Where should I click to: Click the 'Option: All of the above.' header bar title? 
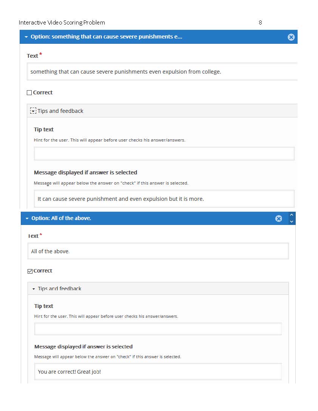point(61,219)
